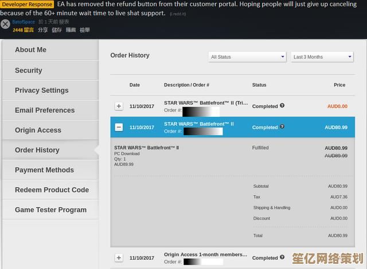
Task: Open the All Status filter dropdown
Action: pos(247,57)
